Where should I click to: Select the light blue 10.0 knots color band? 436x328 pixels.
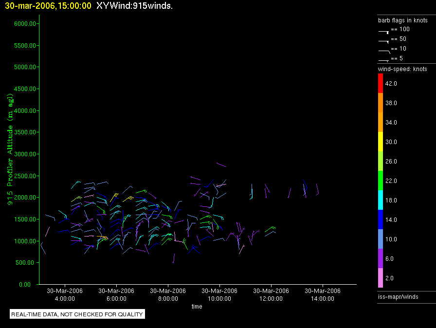click(381, 239)
